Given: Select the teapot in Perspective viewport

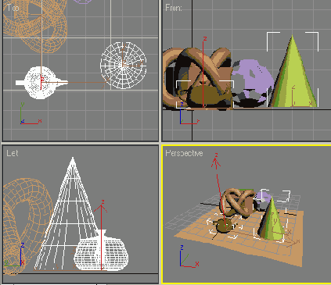Looking at the screenshot, I should (x=225, y=226).
